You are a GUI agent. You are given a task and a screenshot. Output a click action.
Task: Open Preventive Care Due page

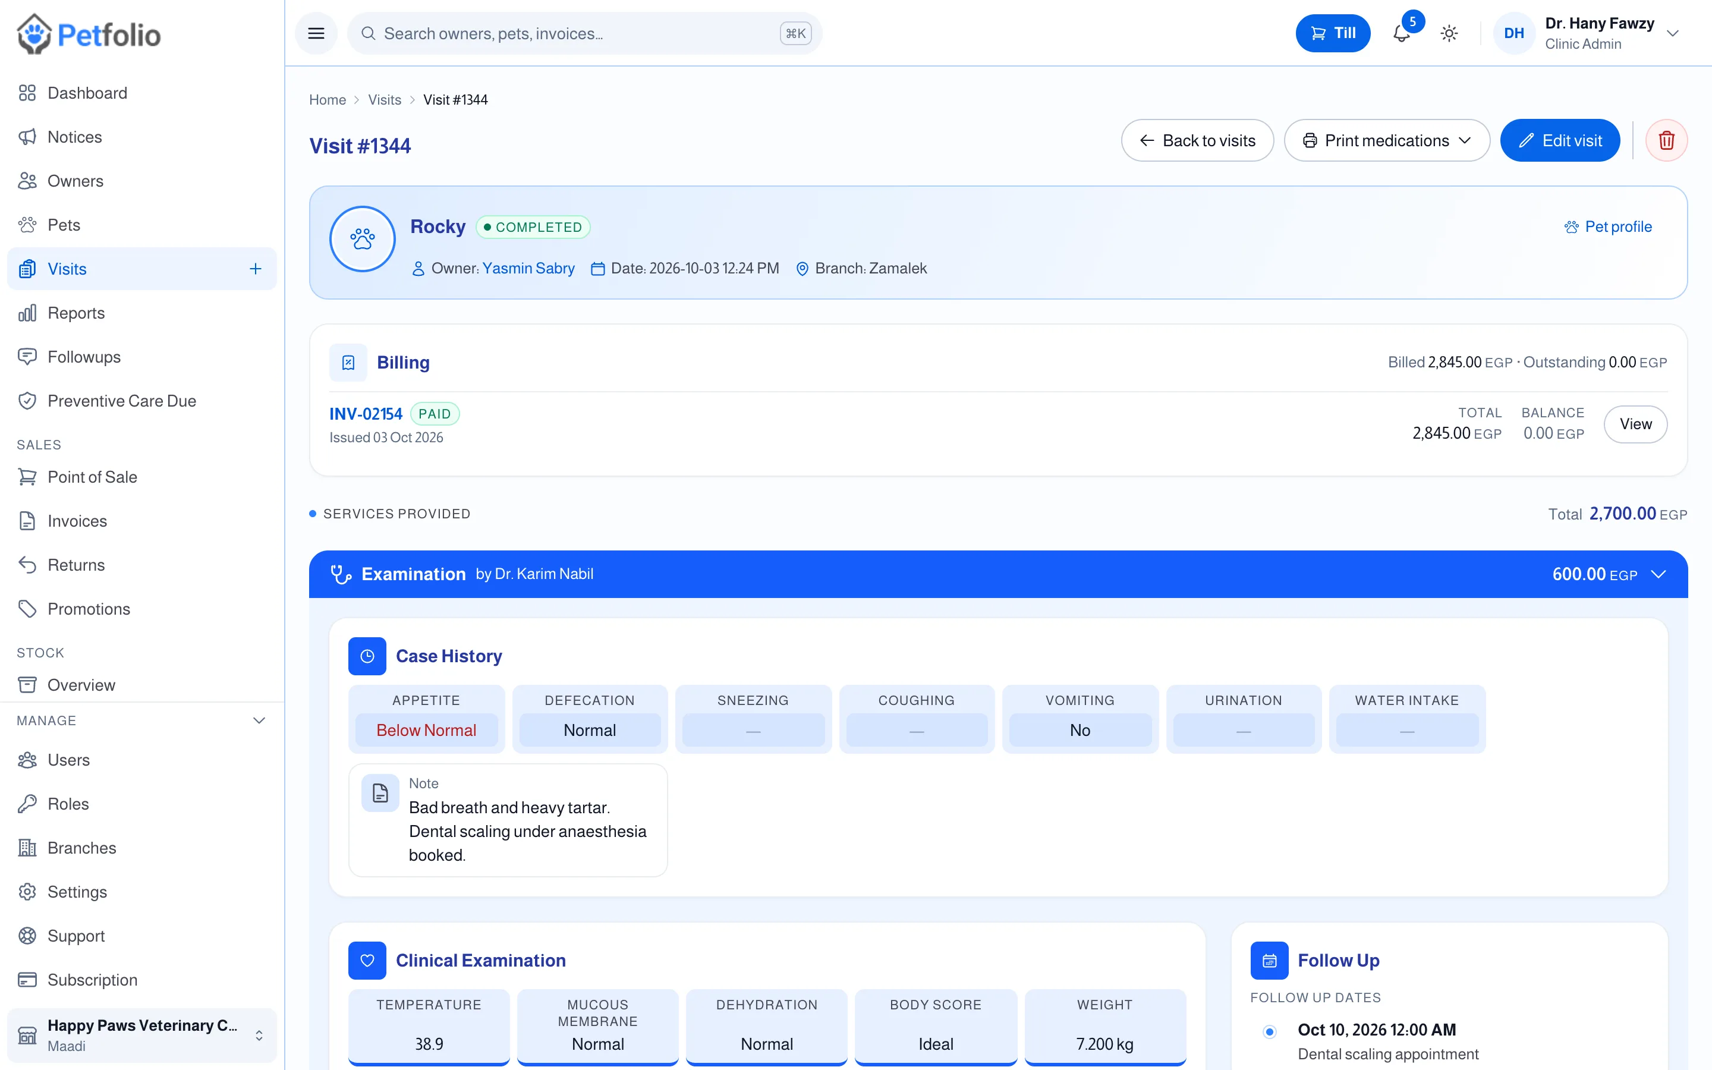pyautogui.click(x=141, y=401)
